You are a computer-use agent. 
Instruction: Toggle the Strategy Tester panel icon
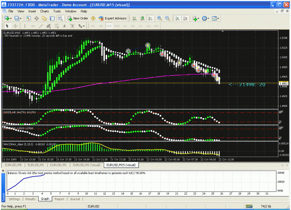pyautogui.click(x=60, y=18)
